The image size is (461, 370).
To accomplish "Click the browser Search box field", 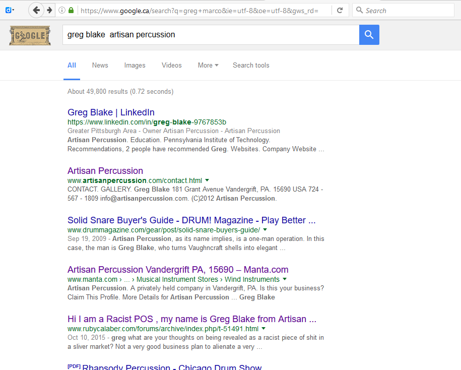I will [403, 10].
